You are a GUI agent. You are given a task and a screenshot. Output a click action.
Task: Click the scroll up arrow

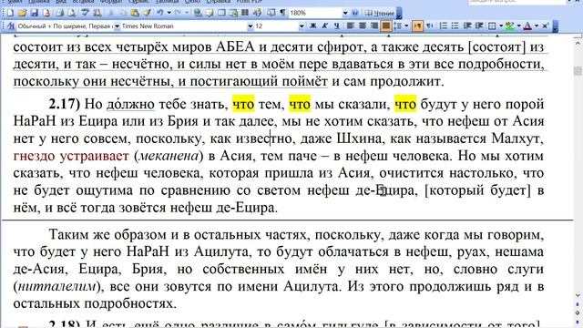[x=578, y=44]
